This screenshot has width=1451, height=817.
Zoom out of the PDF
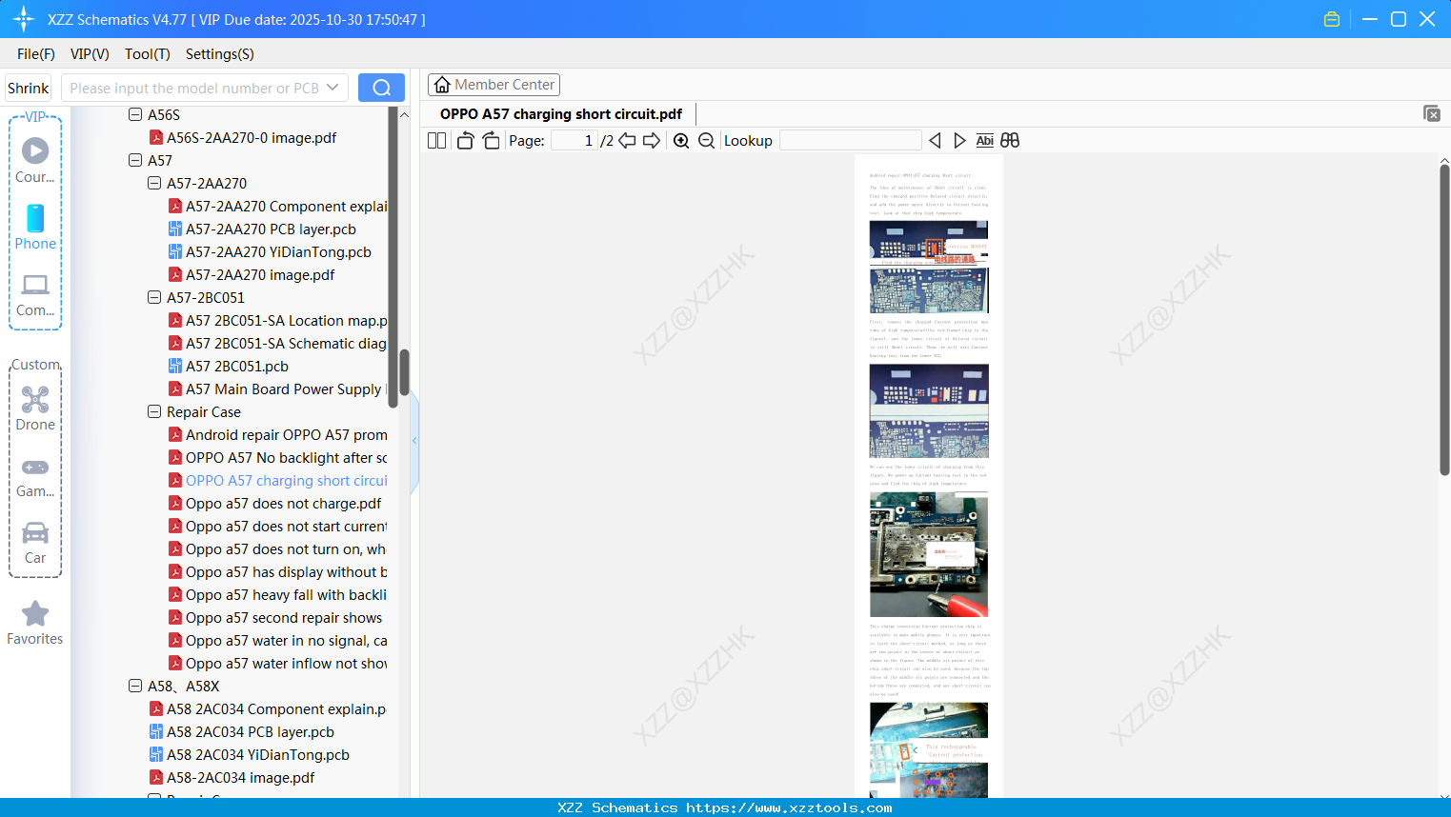click(706, 141)
